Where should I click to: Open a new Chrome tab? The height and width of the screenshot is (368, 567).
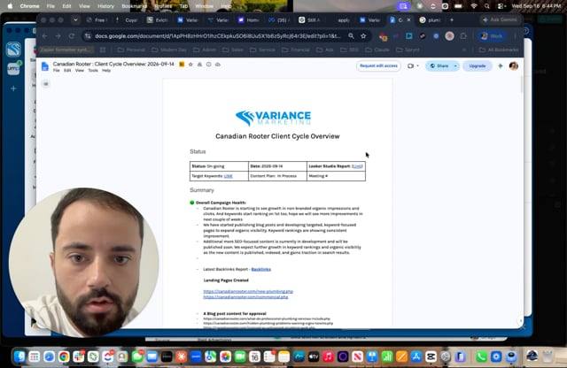(x=452, y=20)
